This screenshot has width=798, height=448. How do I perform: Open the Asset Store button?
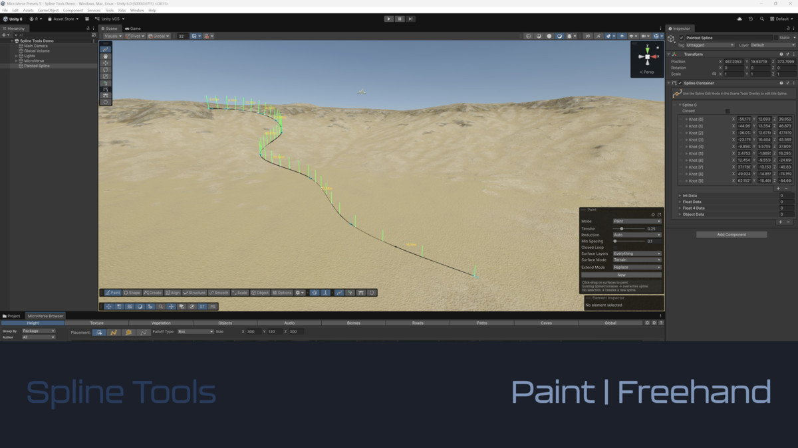[64, 19]
